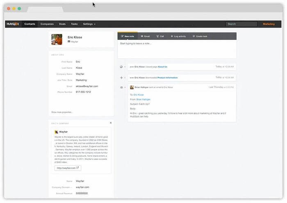Switch to Marketing link in navbar

269,24
